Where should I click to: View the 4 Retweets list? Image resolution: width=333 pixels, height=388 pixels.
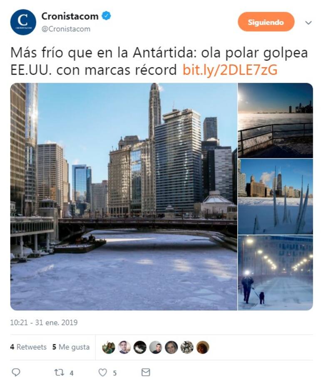(x=28, y=347)
